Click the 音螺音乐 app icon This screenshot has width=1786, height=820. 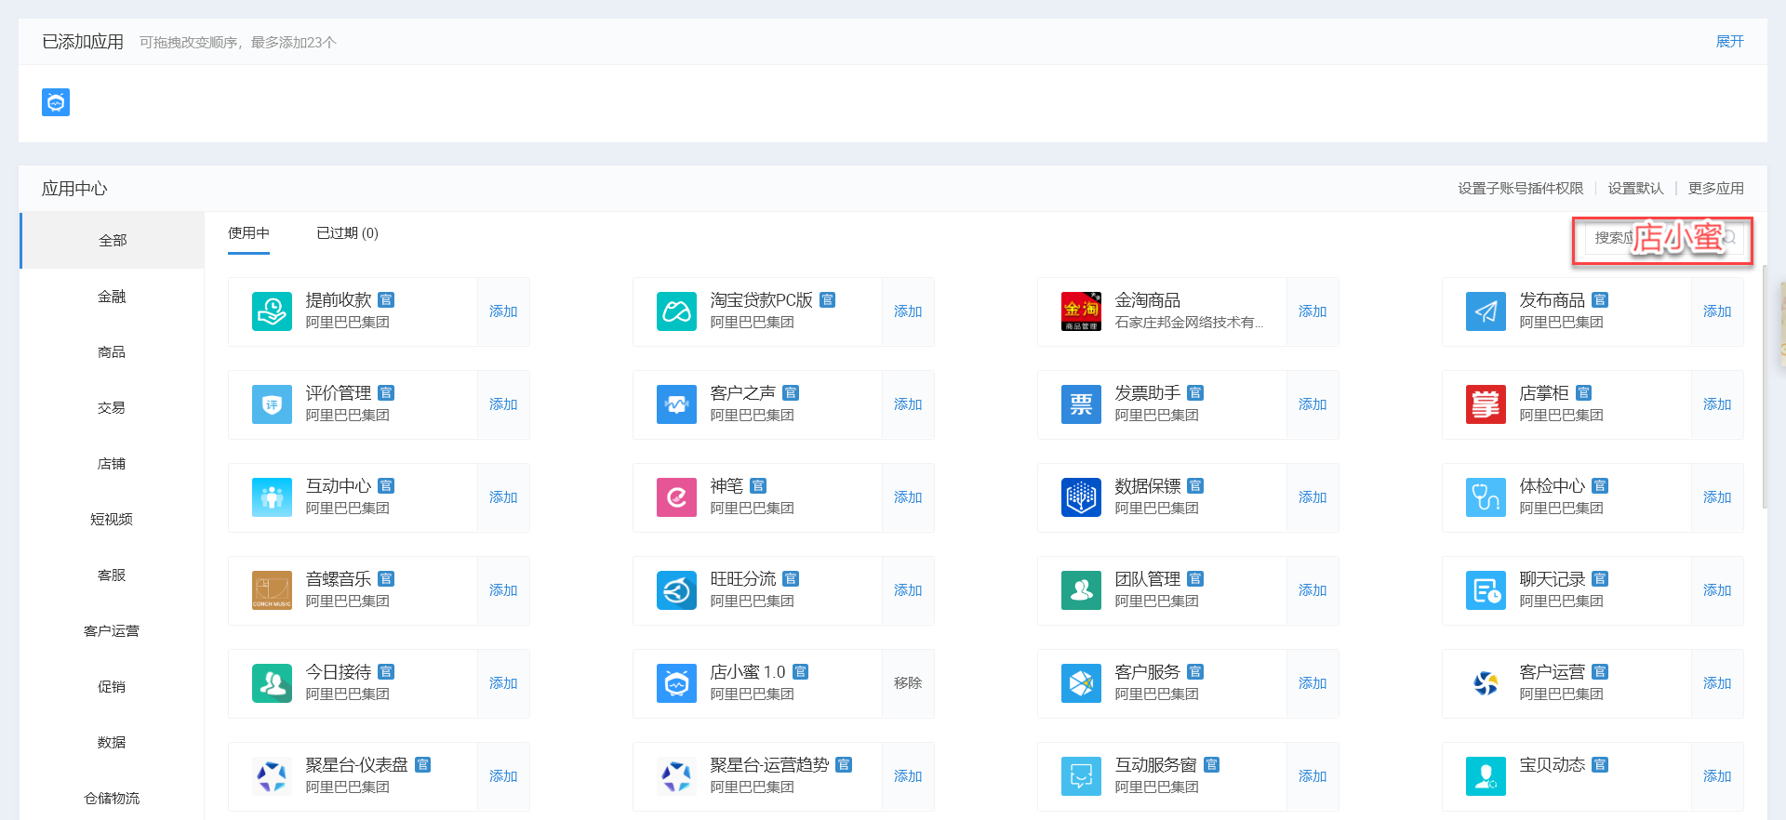coord(272,590)
